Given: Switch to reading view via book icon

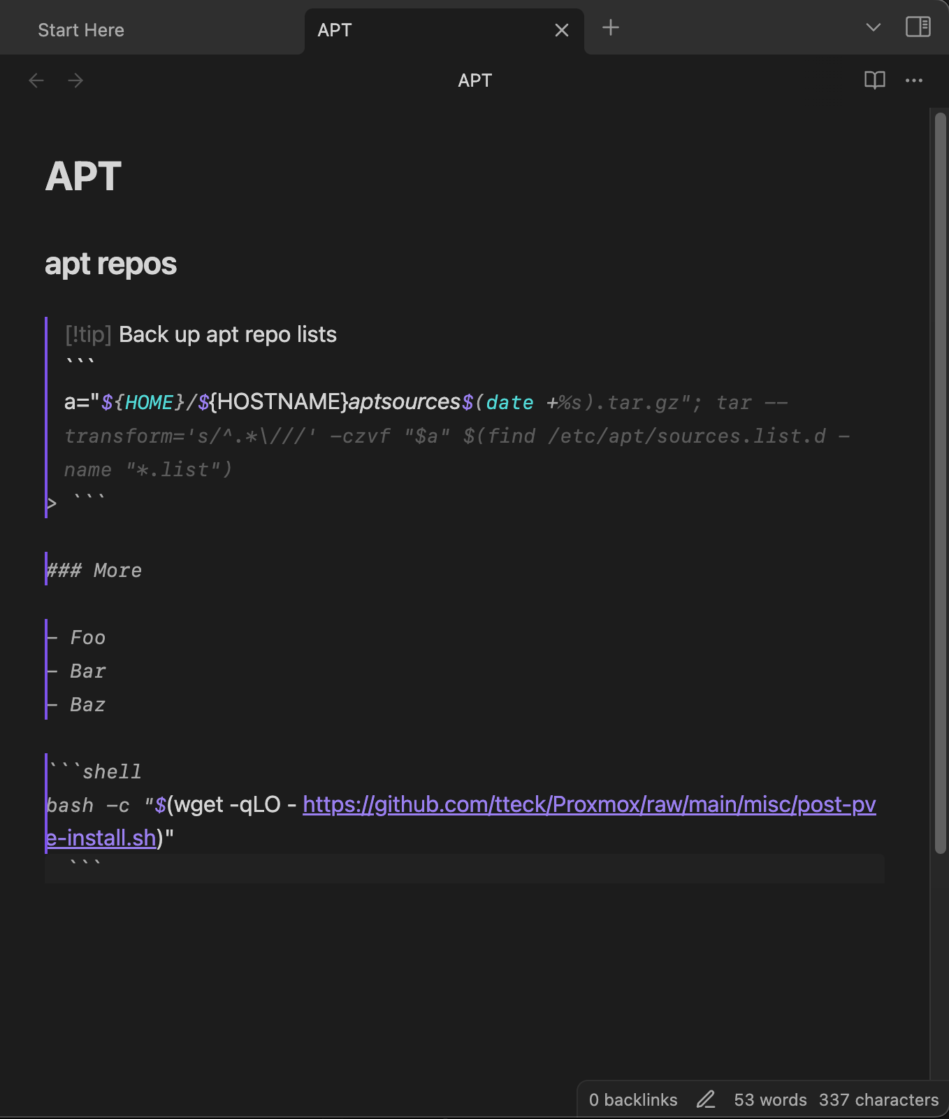Looking at the screenshot, I should tap(874, 80).
